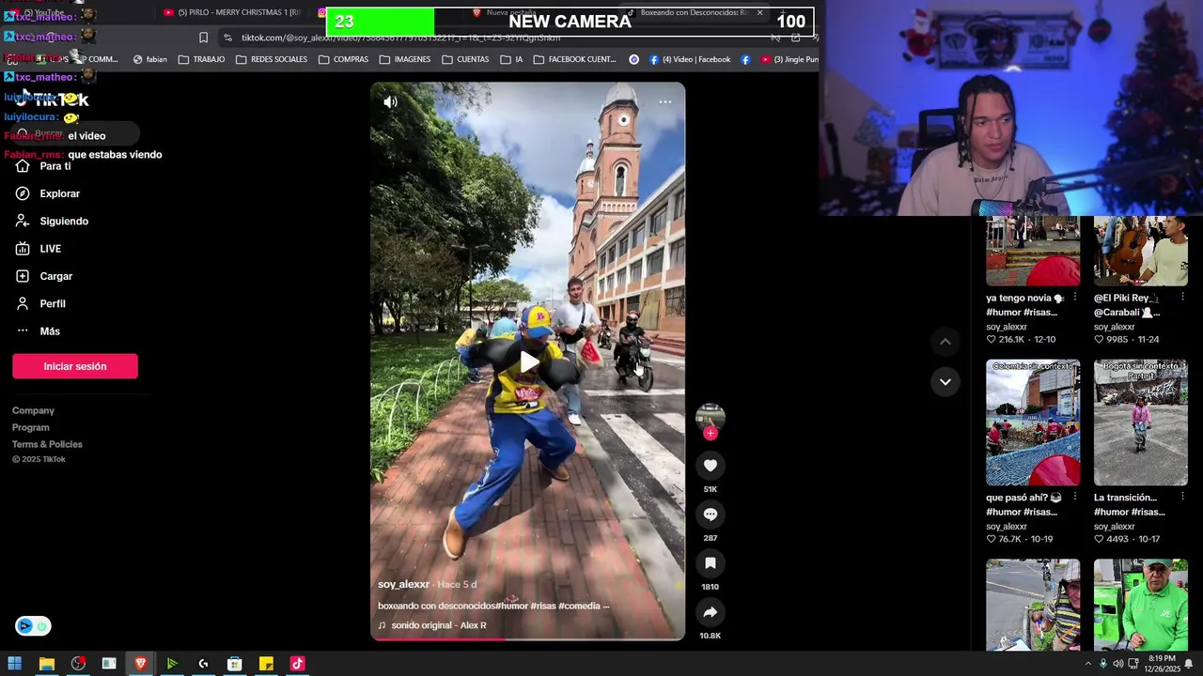Open the Windows Start menu
Screen dimensions: 1203x676
click(15, 664)
